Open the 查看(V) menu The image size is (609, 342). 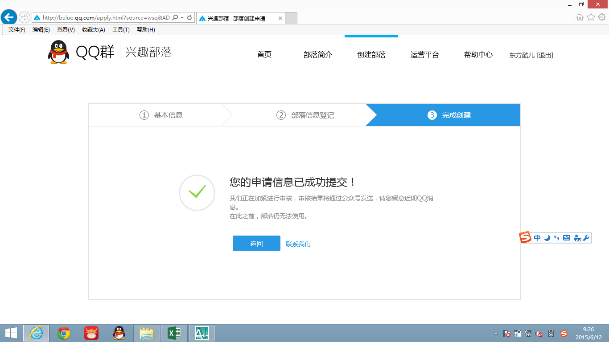click(66, 30)
